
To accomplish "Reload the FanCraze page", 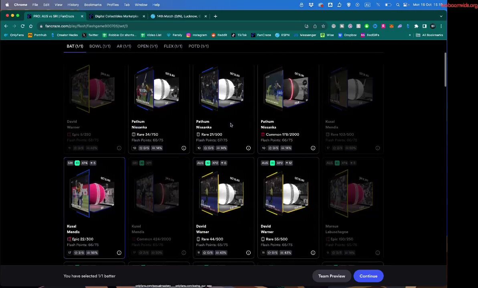I will pos(22,26).
